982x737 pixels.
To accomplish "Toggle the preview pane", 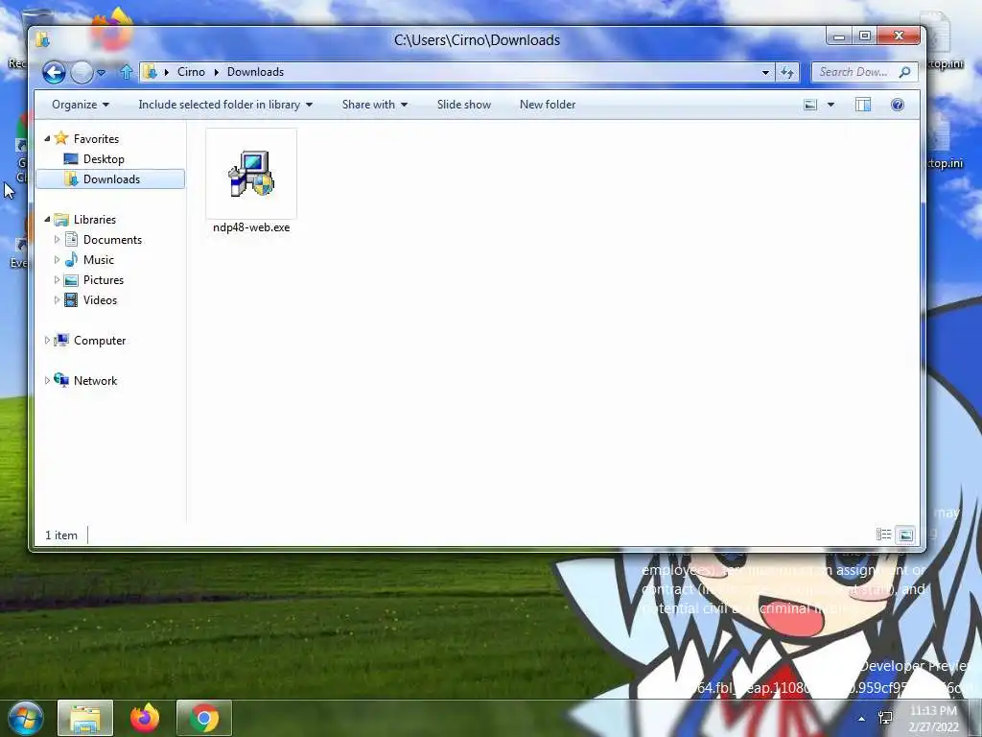I will pyautogui.click(x=863, y=105).
